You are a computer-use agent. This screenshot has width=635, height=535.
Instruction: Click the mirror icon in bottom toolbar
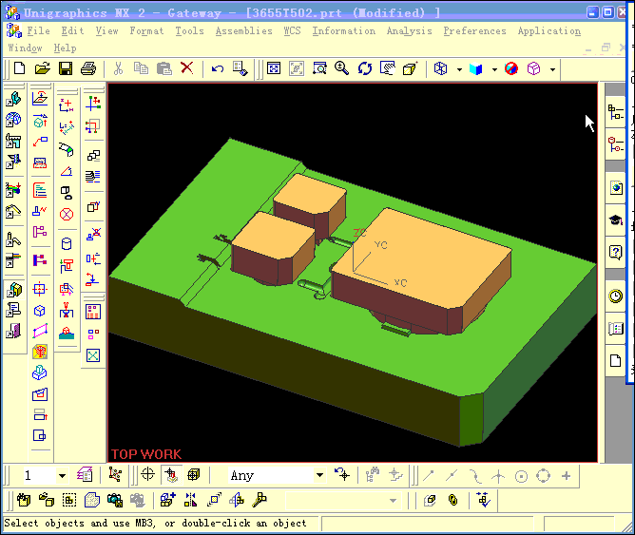pyautogui.click(x=190, y=500)
